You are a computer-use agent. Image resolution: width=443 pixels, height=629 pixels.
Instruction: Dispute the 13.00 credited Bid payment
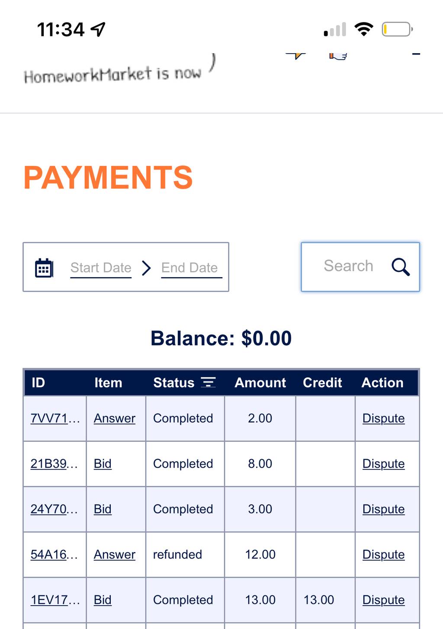tap(383, 600)
